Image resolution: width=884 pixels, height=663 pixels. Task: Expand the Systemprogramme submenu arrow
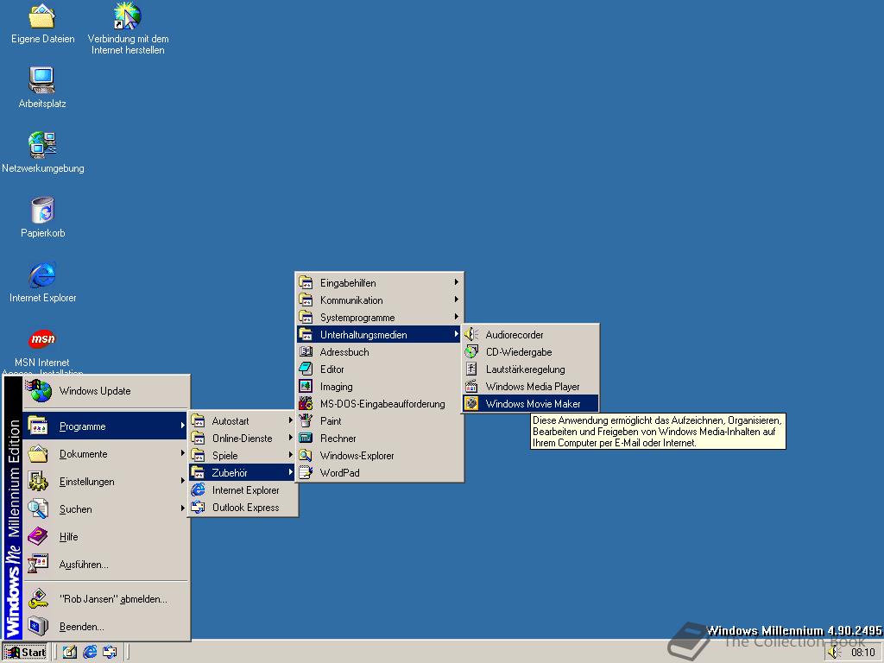coord(457,318)
